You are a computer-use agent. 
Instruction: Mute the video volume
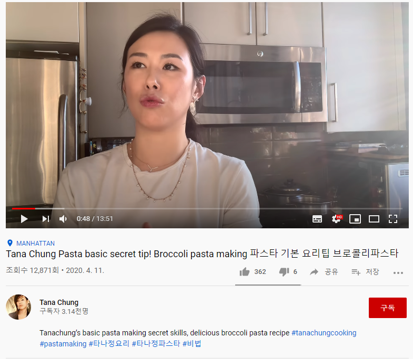tap(63, 219)
